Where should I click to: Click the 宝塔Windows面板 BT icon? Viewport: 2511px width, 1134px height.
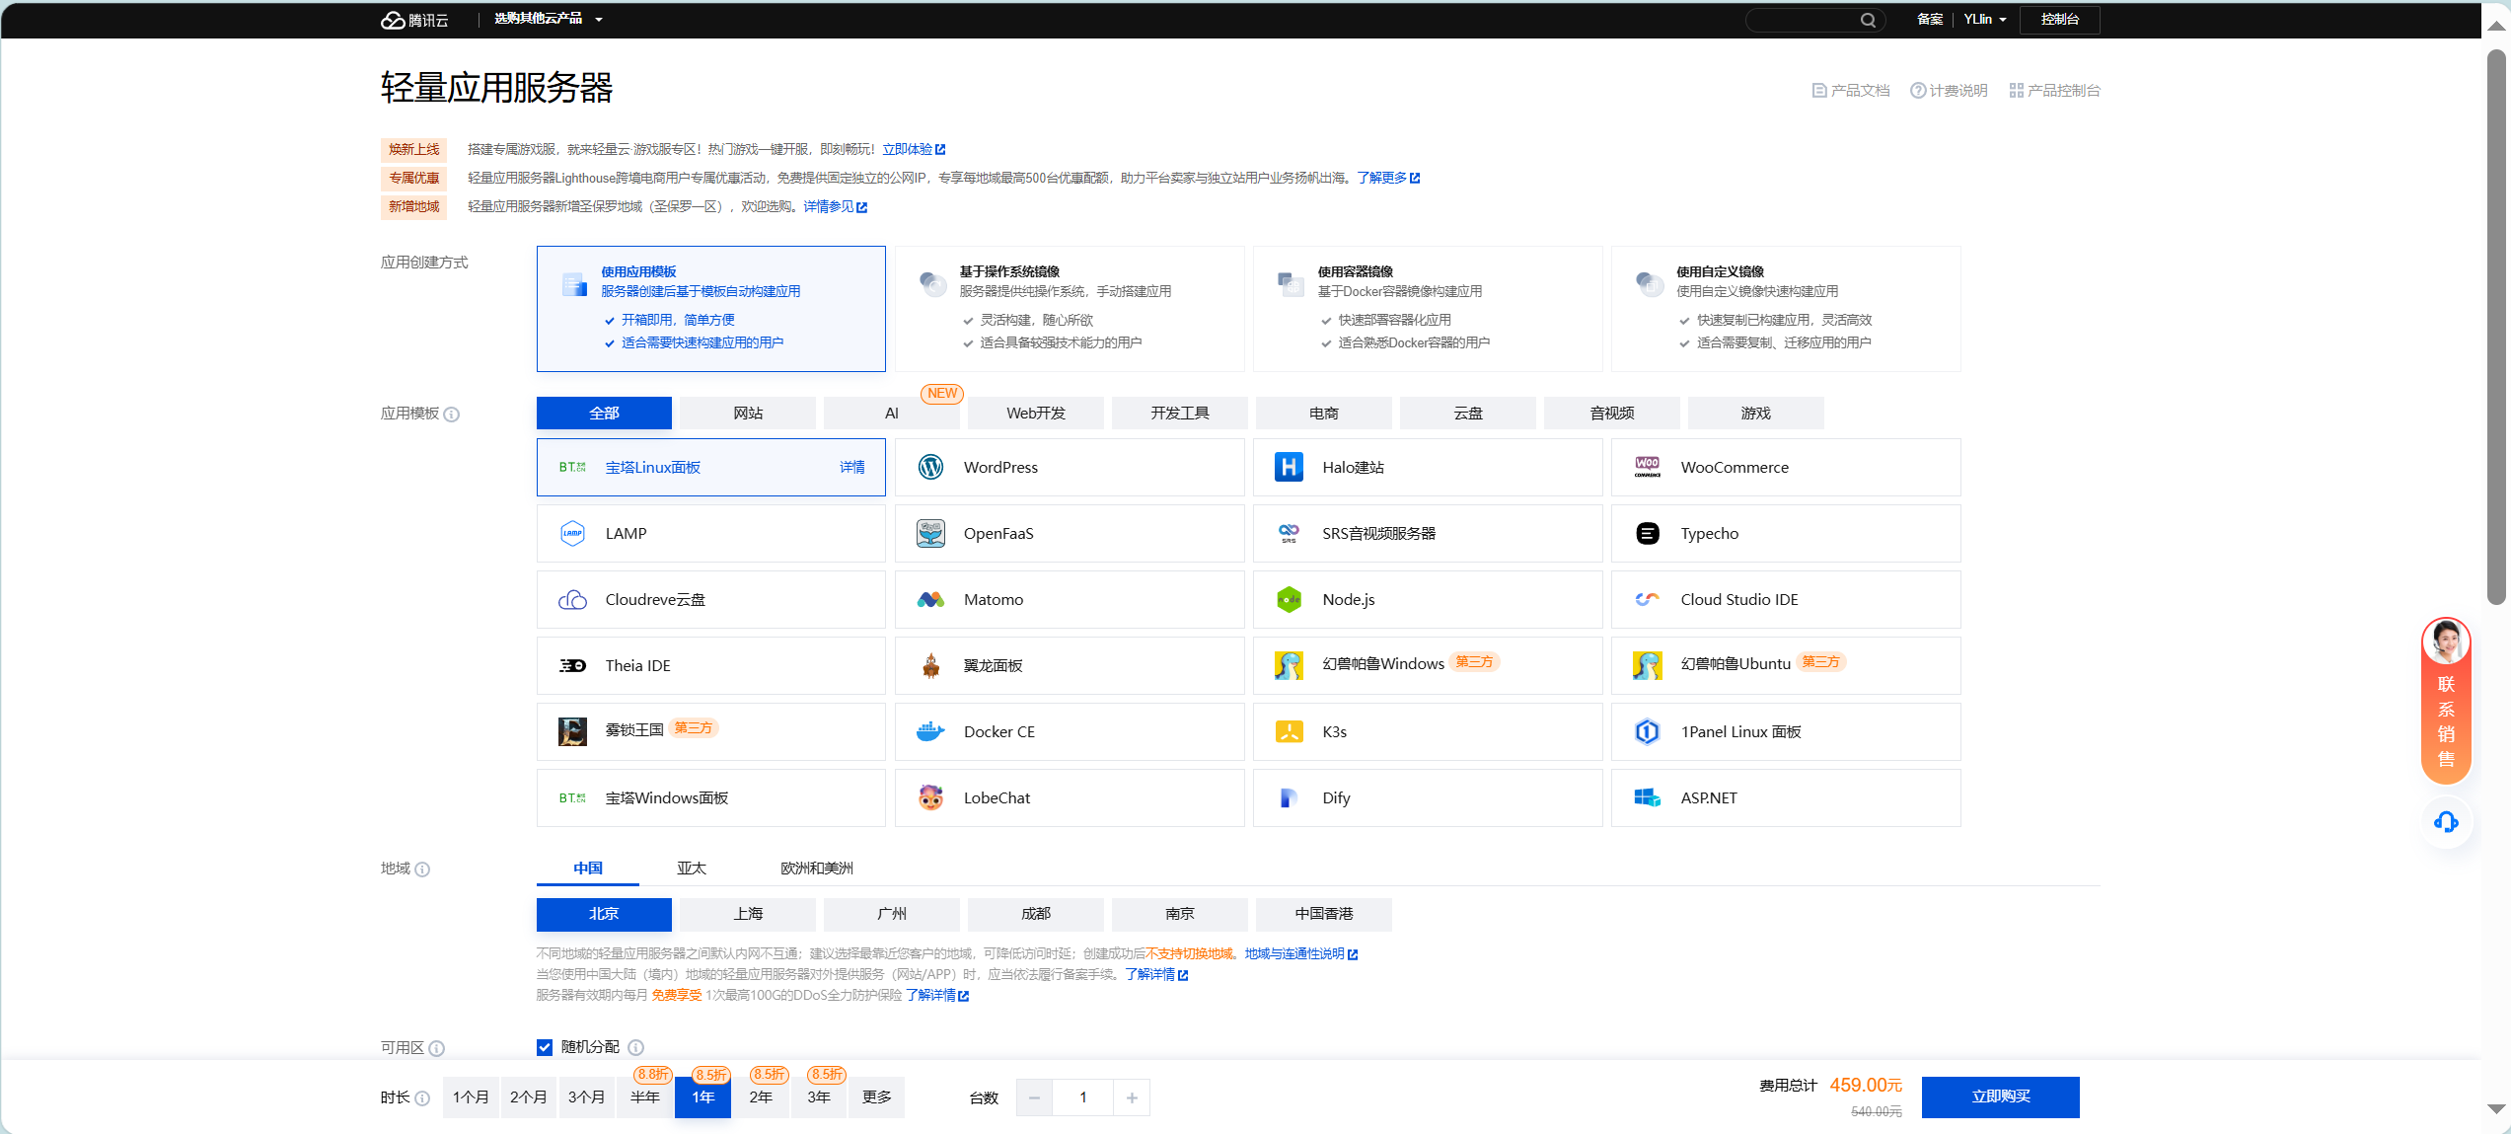572,797
